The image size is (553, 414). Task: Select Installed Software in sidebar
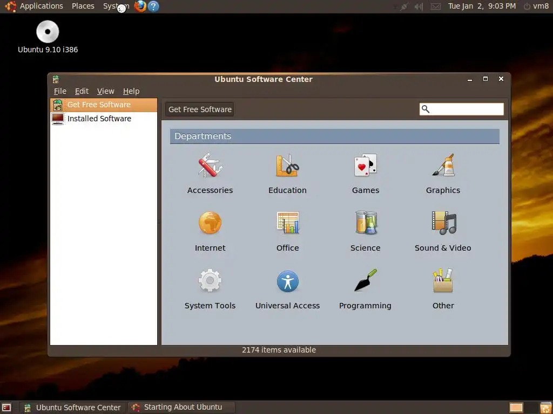[x=104, y=119]
